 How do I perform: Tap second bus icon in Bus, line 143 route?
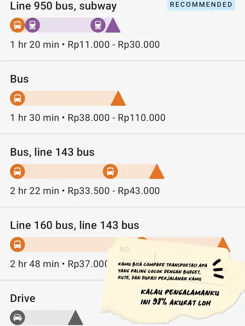[x=110, y=172]
